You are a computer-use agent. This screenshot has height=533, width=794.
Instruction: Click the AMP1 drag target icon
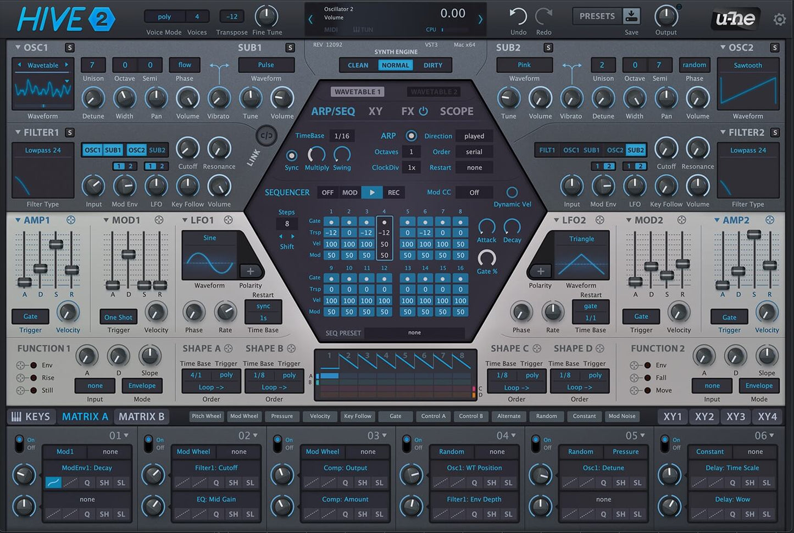tap(71, 220)
